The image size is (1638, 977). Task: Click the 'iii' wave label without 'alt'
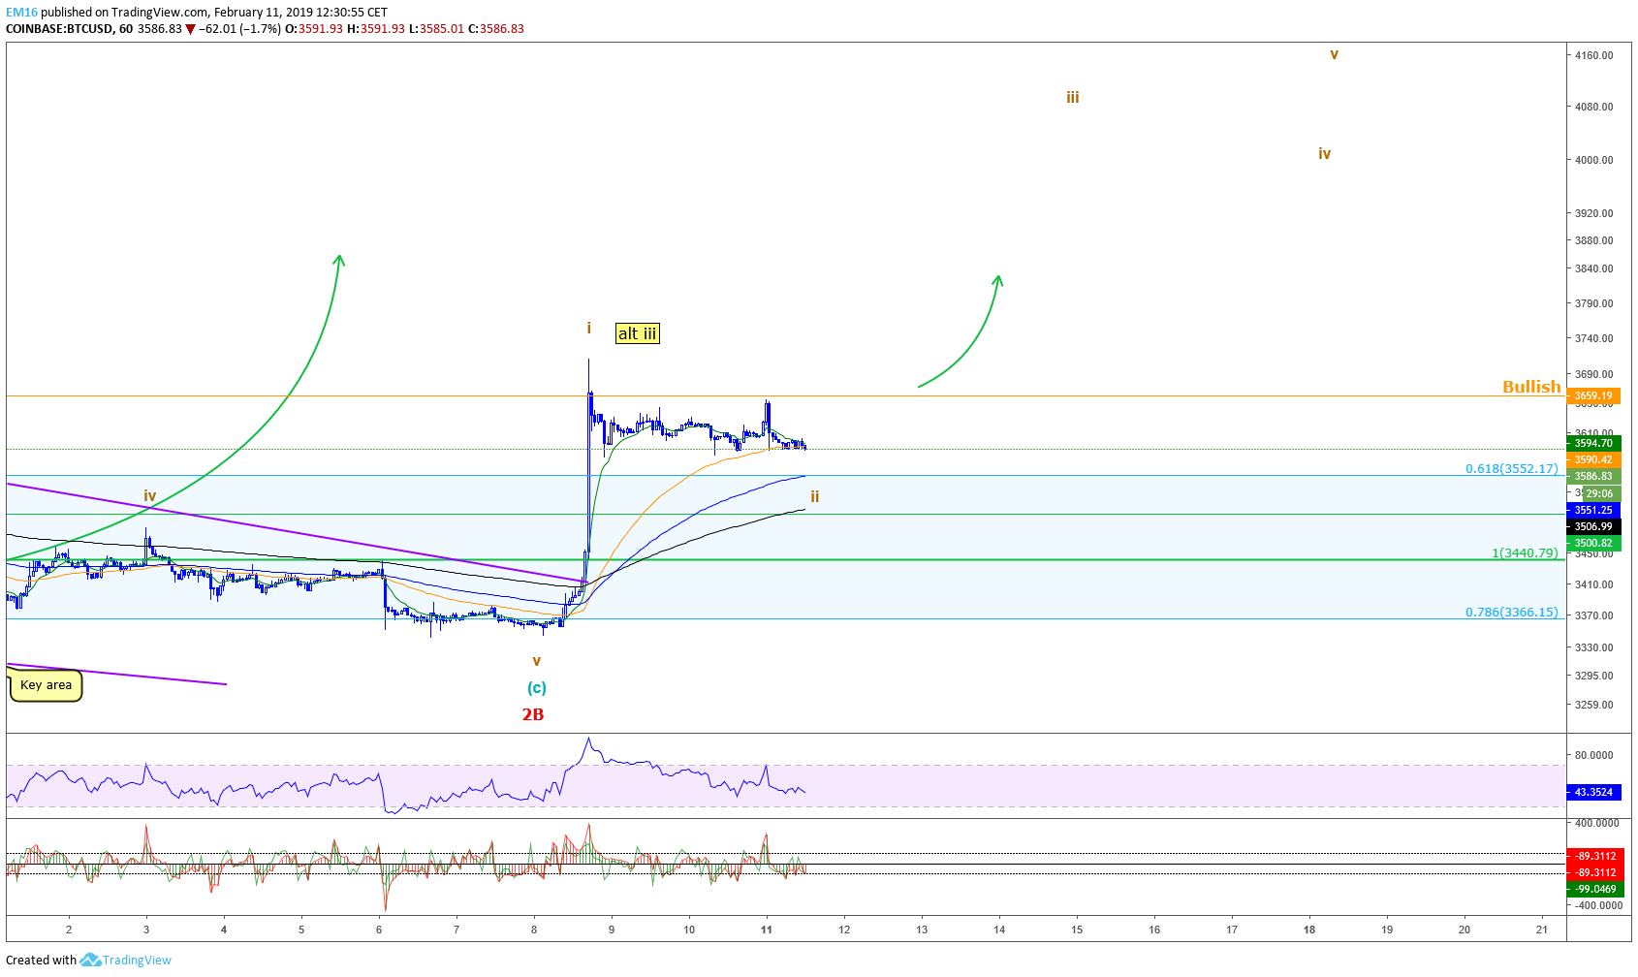pyautogui.click(x=1073, y=97)
